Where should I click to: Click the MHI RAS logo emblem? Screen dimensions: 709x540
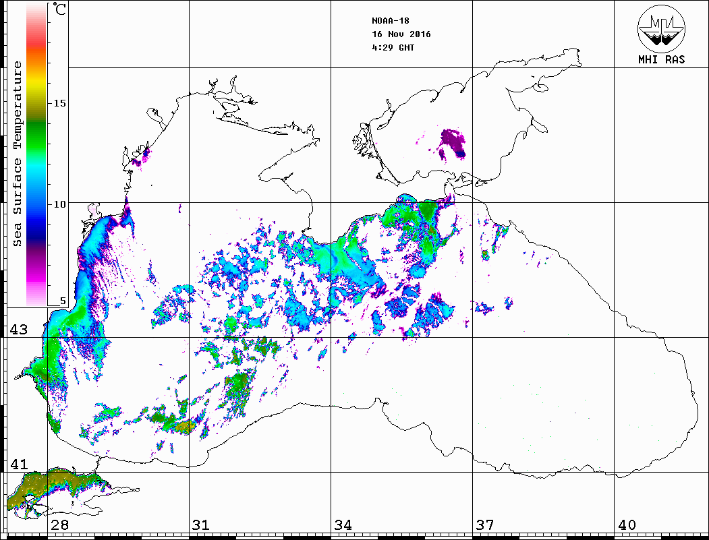coord(662,28)
